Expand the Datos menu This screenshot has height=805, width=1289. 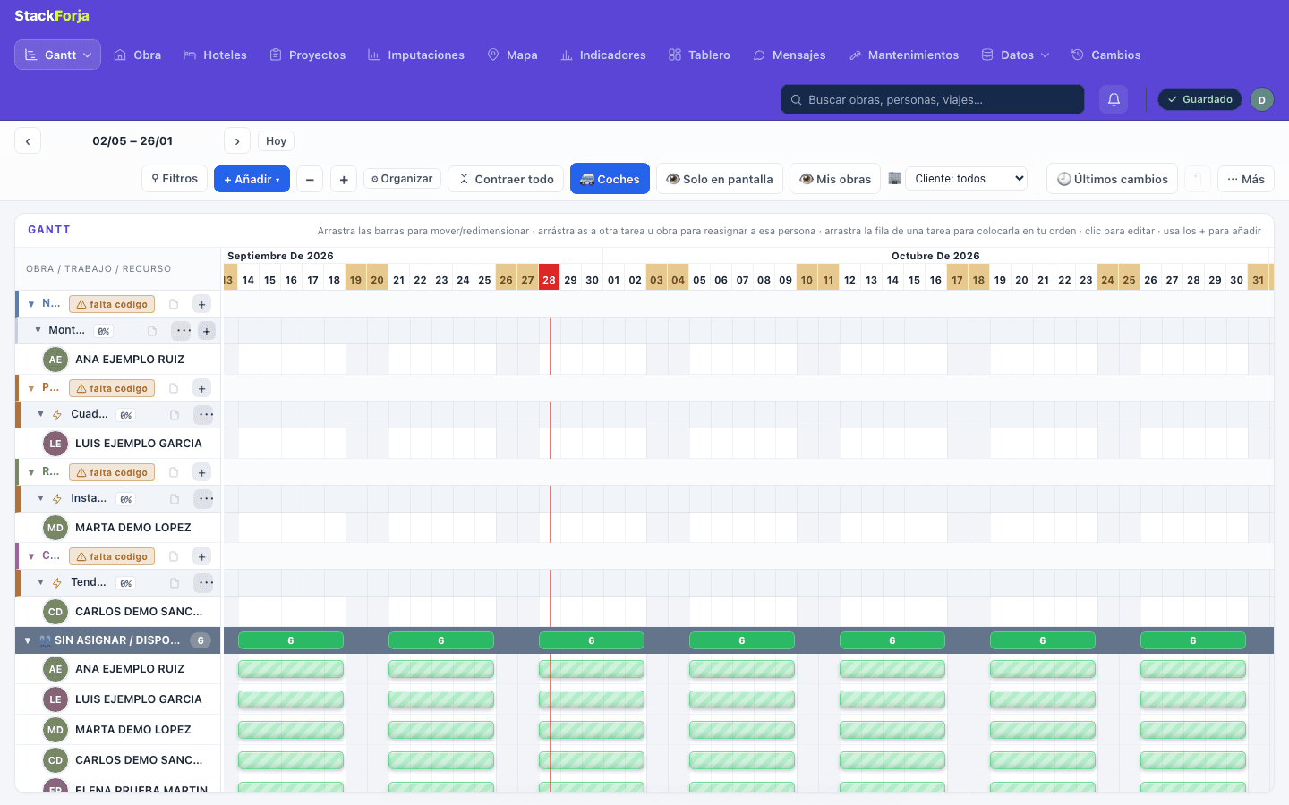coord(1015,55)
